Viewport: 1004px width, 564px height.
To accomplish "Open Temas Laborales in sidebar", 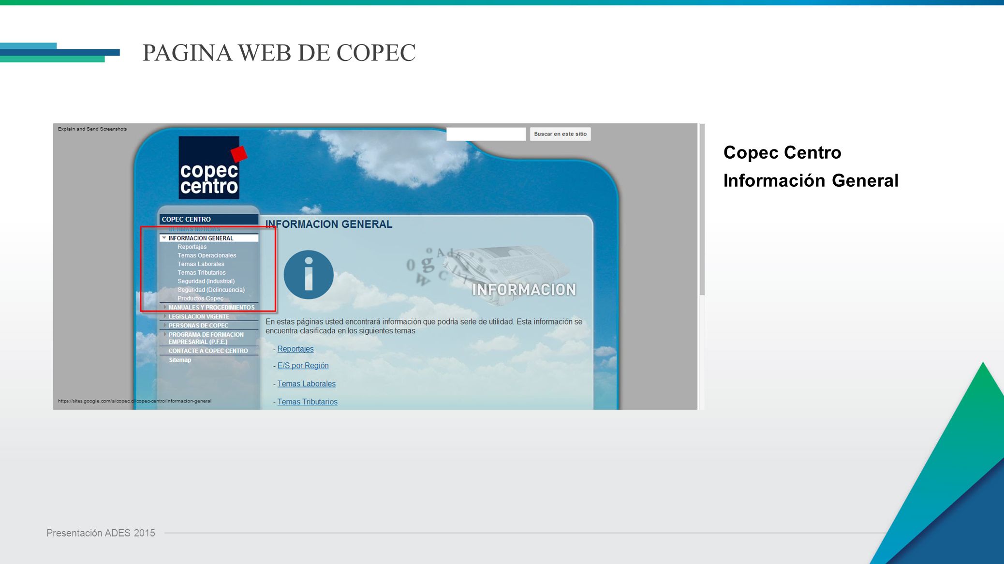I will point(201,264).
